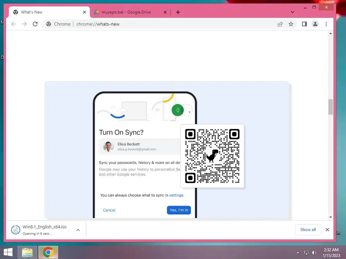Expand the download options chevron
The image size is (346, 259).
click(78, 230)
